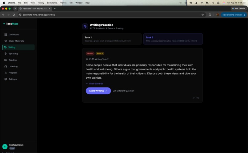Open the Chrome three-dot menu
The width and height of the screenshot is (248, 153).
click(x=245, y=15)
